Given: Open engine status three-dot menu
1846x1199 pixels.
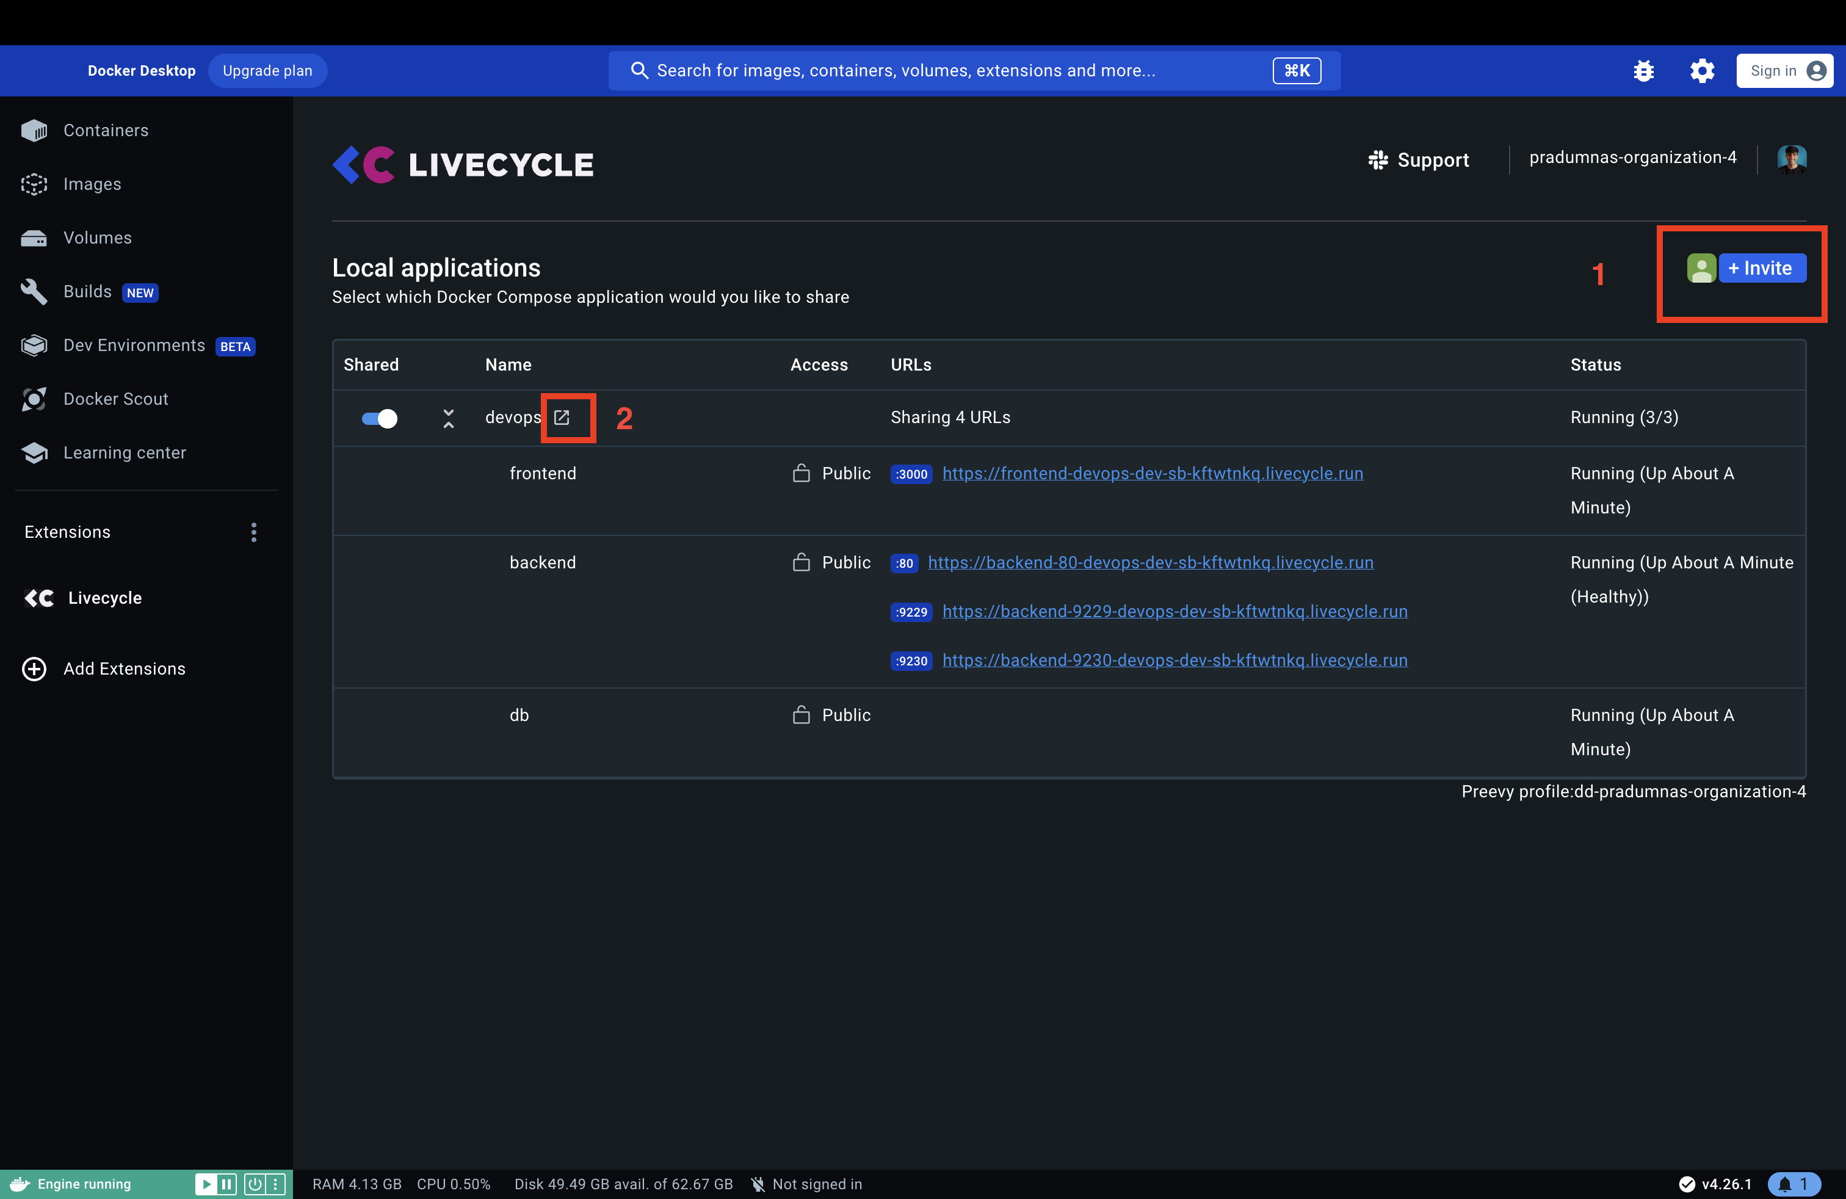Looking at the screenshot, I should [276, 1184].
